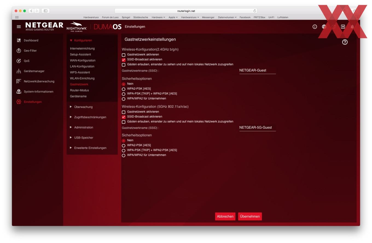Open the favorites grid icon
The image size is (372, 243).
point(17,17)
